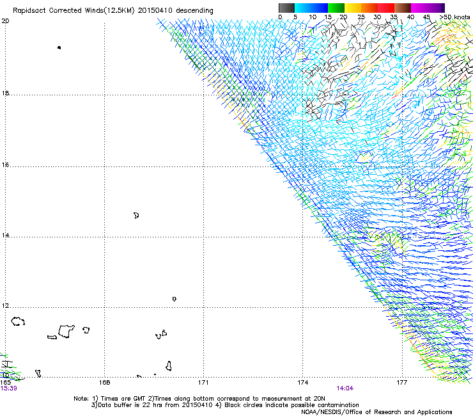The width and height of the screenshot is (473, 416).
Task: Click the latitude label '18' on the left axis
Action: point(5,93)
